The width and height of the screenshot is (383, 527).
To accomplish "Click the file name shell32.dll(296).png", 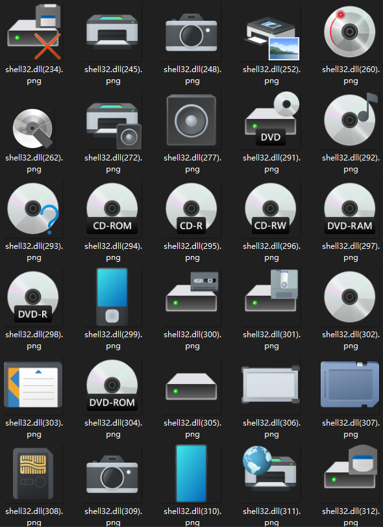I will [271, 251].
